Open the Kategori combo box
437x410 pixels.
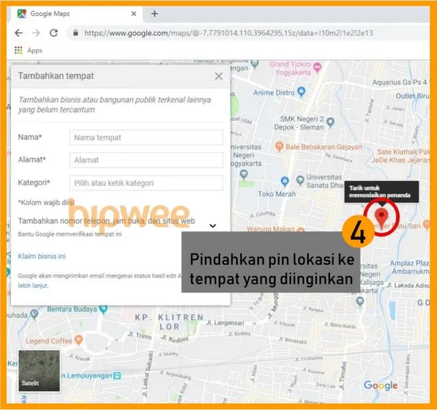(x=146, y=183)
